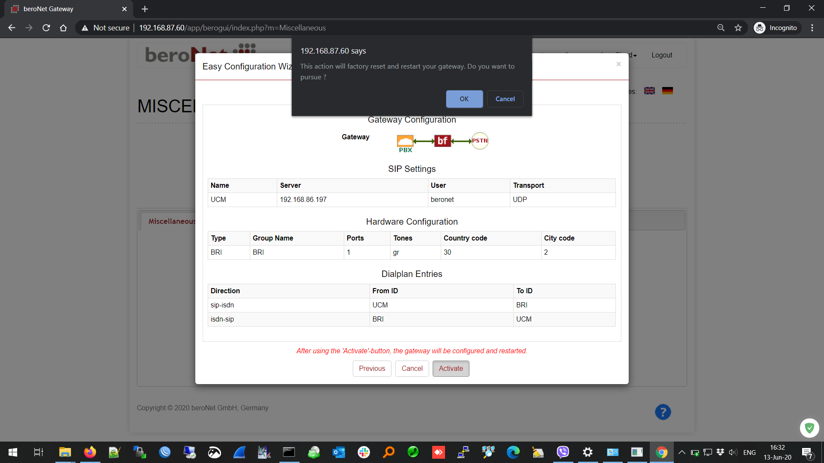Click the red bf gateway icon
Image resolution: width=824 pixels, height=463 pixels.
(x=442, y=141)
